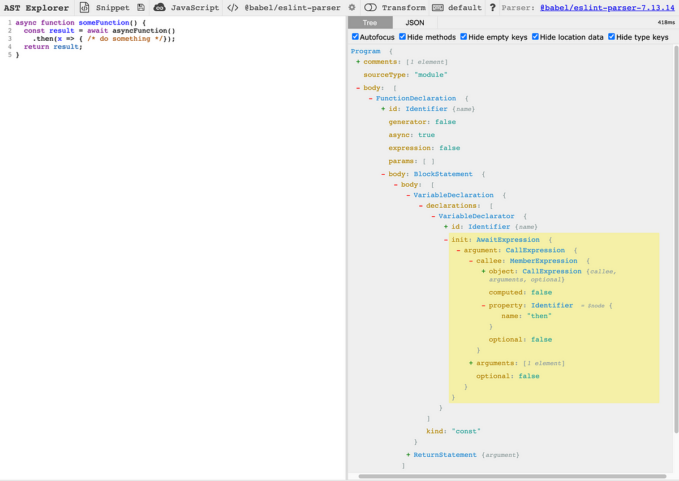Open help question mark icon
The height and width of the screenshot is (481, 679).
(x=493, y=7)
